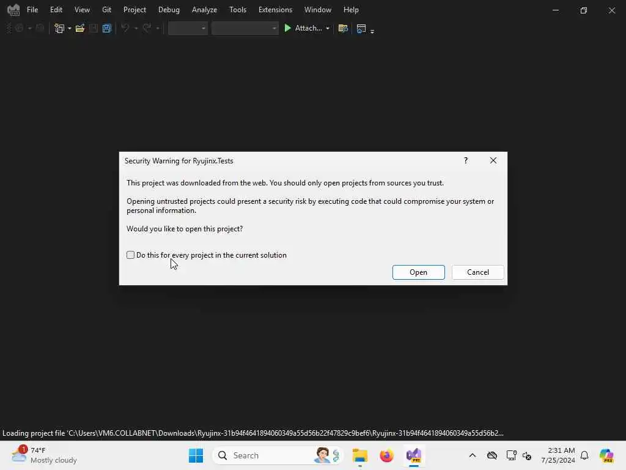This screenshot has height=470, width=626.
Task: Click the Visual Studio logo icon
Action: [x=13, y=10]
